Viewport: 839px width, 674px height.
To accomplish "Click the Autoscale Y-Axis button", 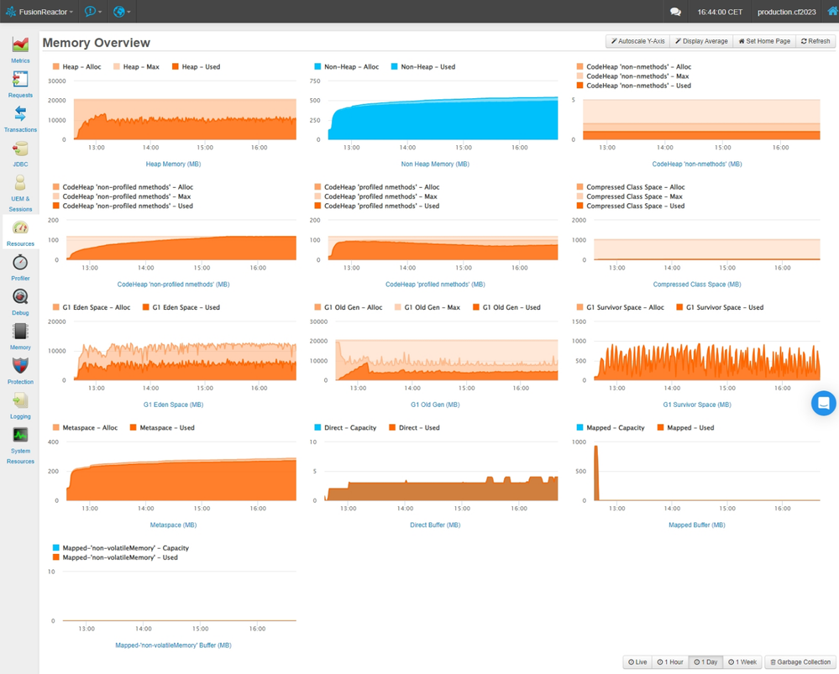I will pos(637,41).
